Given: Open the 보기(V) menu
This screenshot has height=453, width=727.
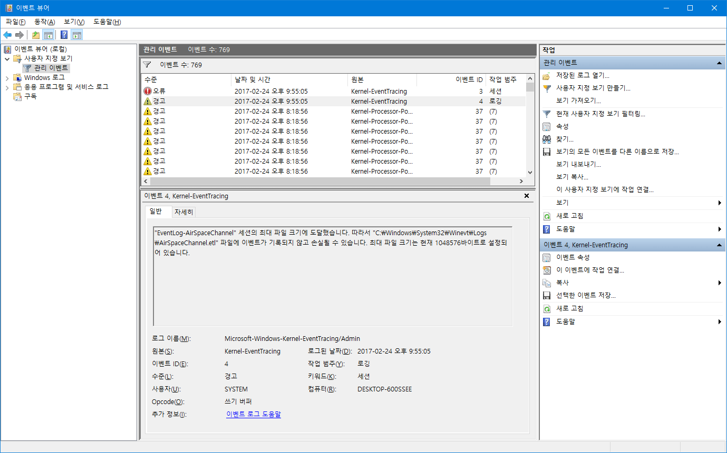Looking at the screenshot, I should (x=74, y=22).
